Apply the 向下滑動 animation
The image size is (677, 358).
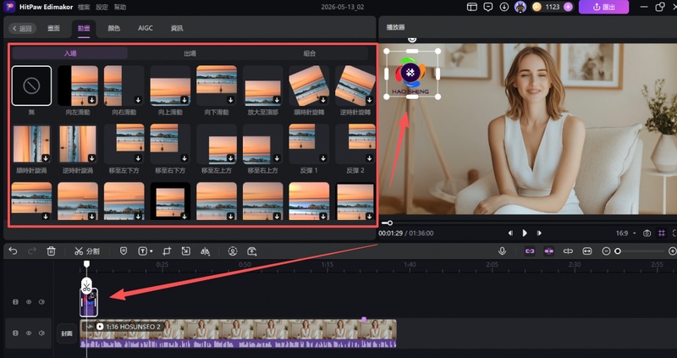tap(217, 85)
